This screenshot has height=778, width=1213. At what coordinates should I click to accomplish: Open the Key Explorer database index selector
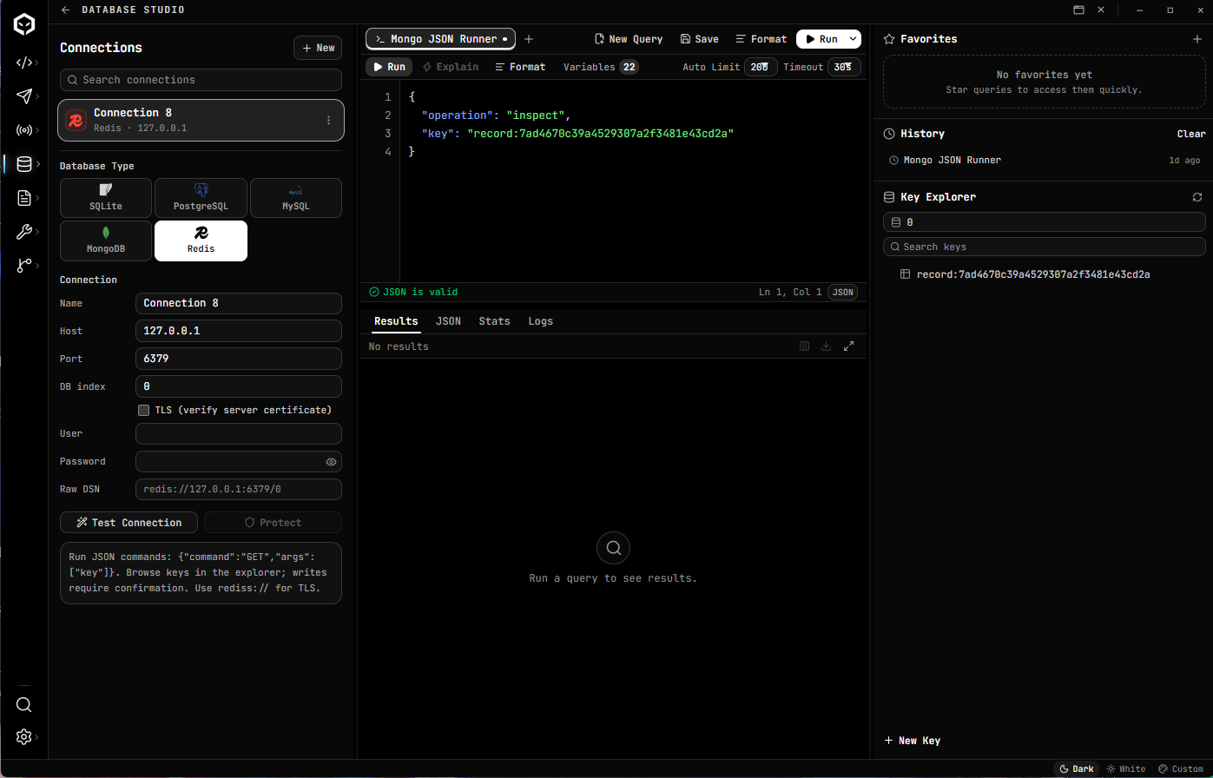coord(1045,222)
